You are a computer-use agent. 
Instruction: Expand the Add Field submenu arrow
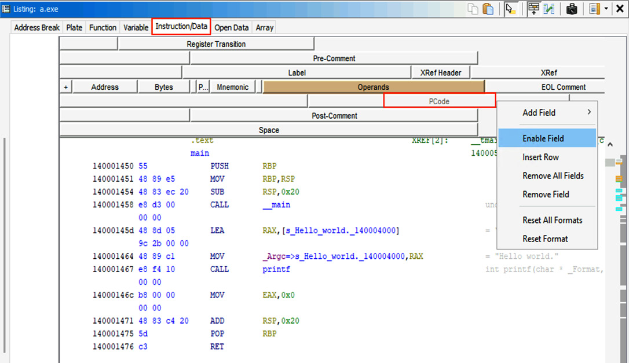pyautogui.click(x=589, y=112)
